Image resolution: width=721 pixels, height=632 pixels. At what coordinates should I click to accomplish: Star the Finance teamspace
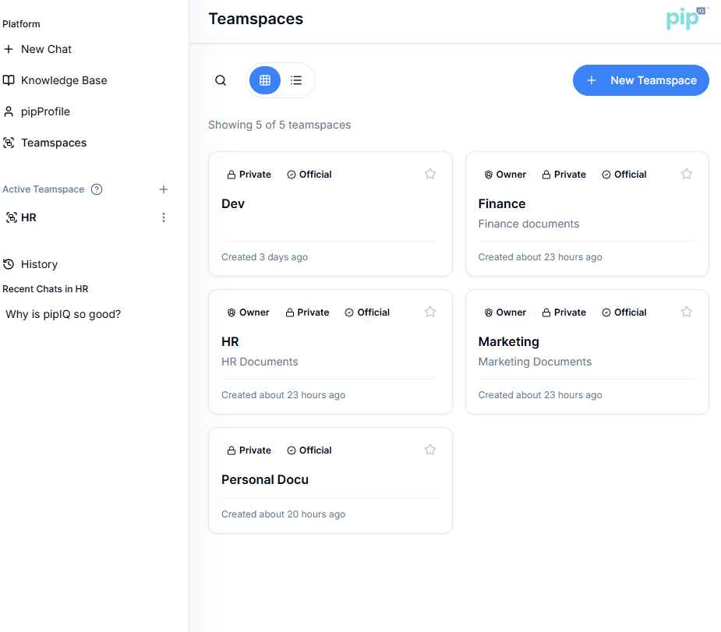(x=687, y=174)
